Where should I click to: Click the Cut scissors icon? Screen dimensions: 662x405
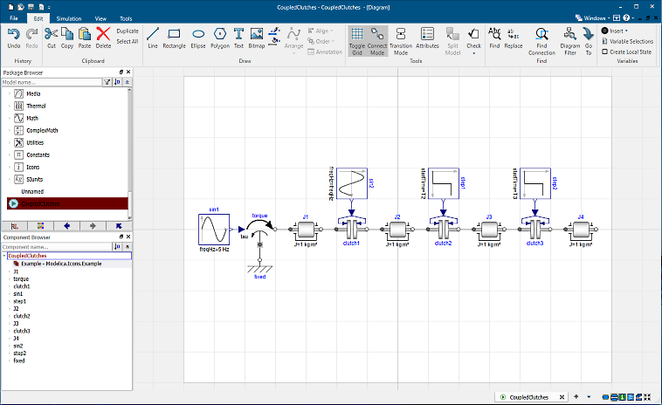(51, 34)
